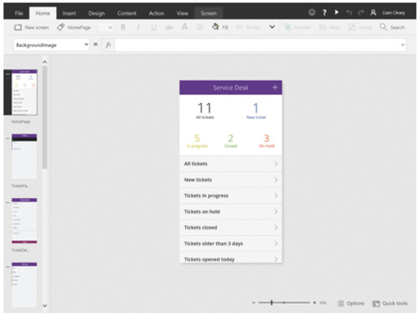
Task: Click the Align button
Action: pyautogui.click(x=330, y=27)
